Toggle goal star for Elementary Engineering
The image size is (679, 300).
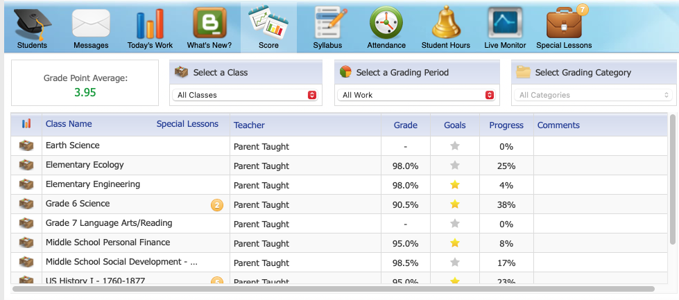pos(455,185)
